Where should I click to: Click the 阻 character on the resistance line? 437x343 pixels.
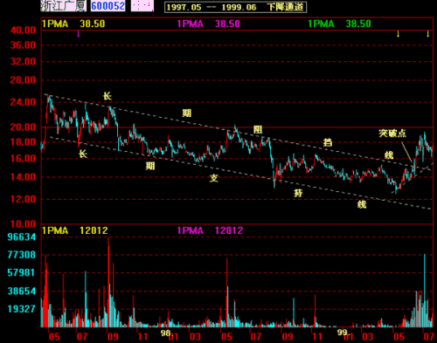pyautogui.click(x=258, y=130)
